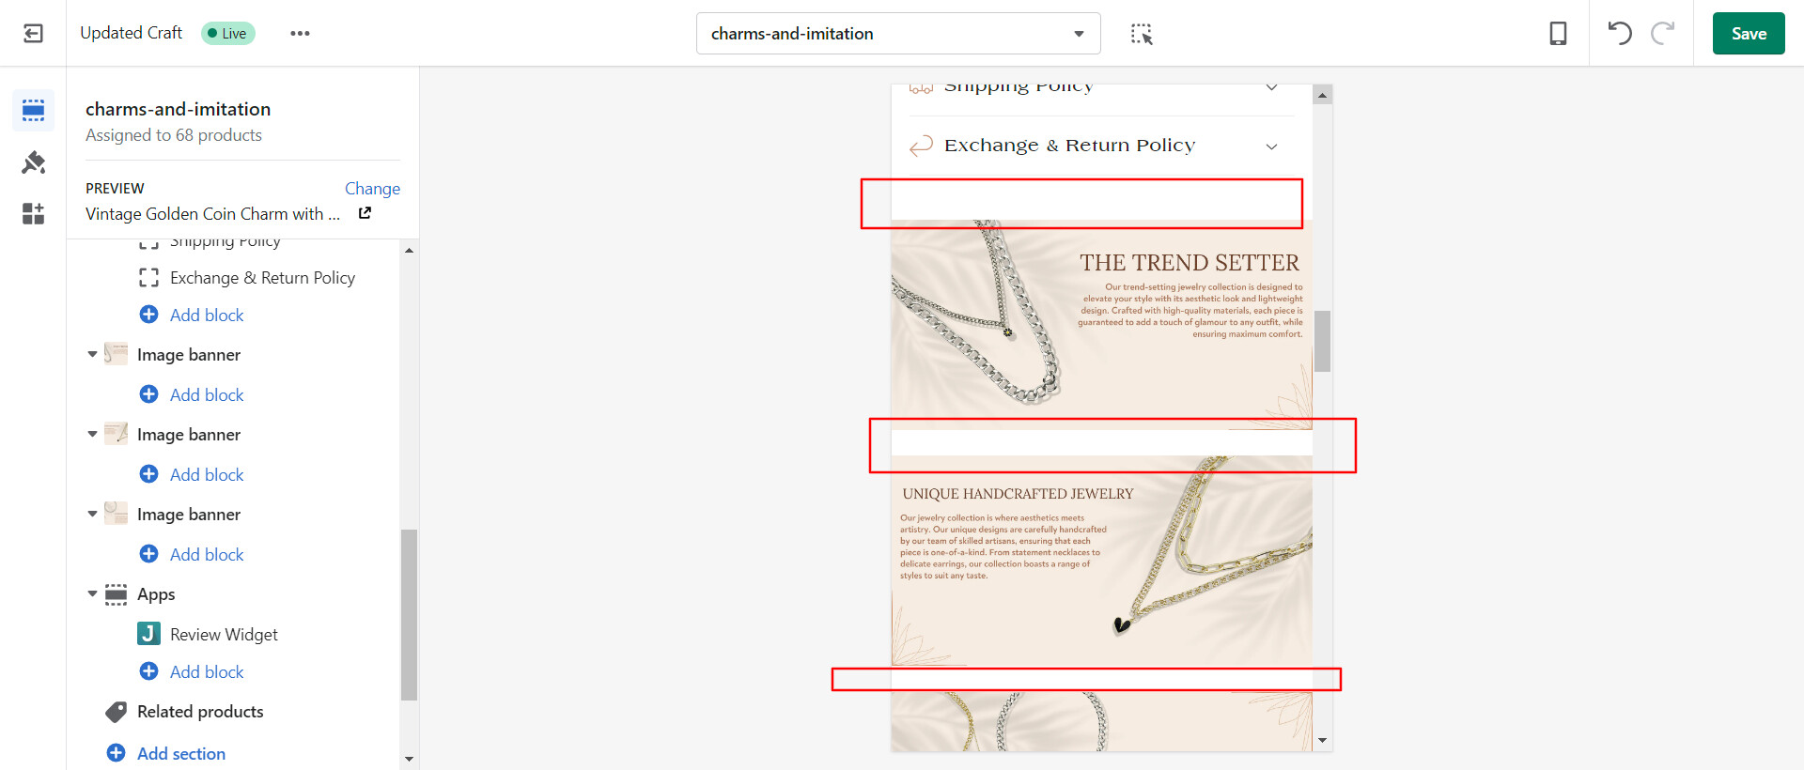Click the Save button

coord(1749,34)
